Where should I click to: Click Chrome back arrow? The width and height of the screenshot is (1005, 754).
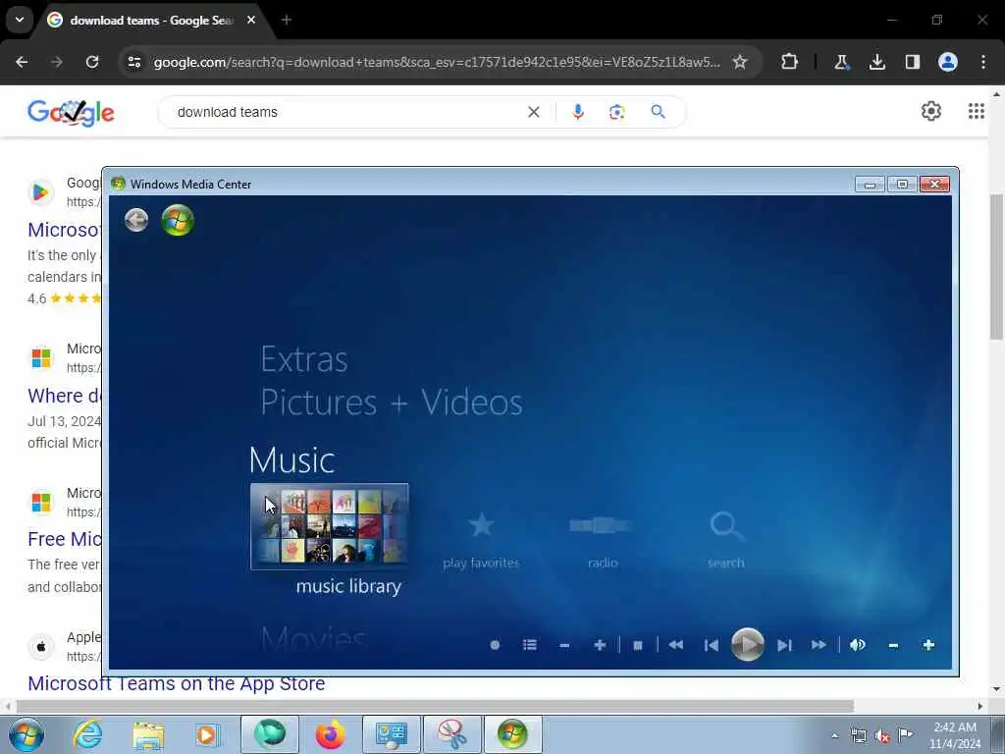point(22,62)
